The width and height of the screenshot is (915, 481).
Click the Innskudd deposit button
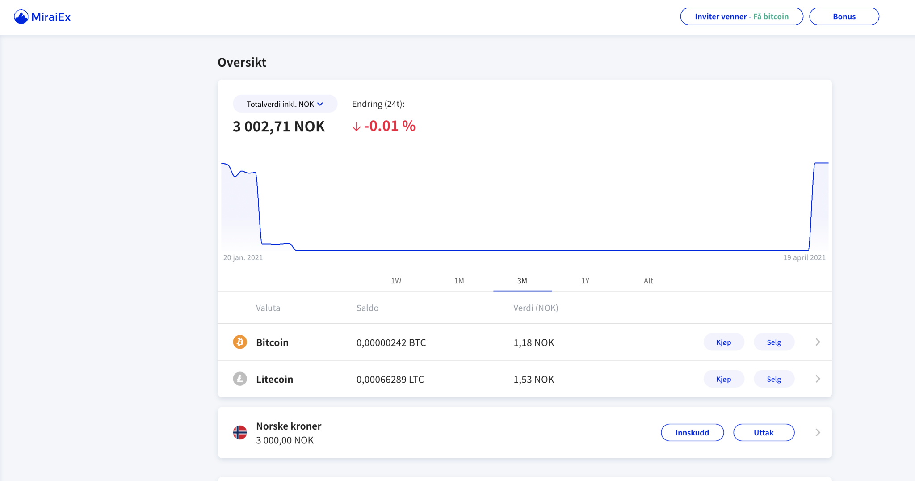pos(692,433)
